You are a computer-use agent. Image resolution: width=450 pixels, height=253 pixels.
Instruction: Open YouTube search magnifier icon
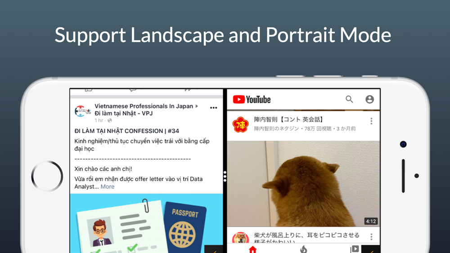349,99
